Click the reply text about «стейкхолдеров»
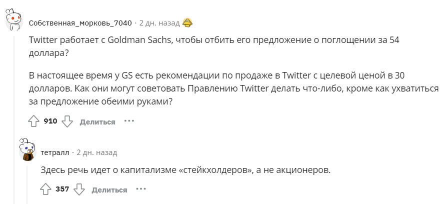448x204 pixels. tap(185, 170)
